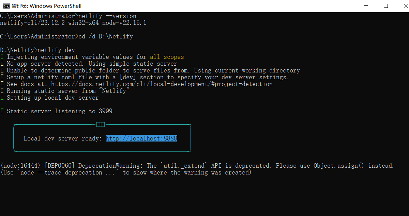Screen dimensions: 409x216
Task: Open the docs.netlify.com project-detection link
Action: pos(162,84)
